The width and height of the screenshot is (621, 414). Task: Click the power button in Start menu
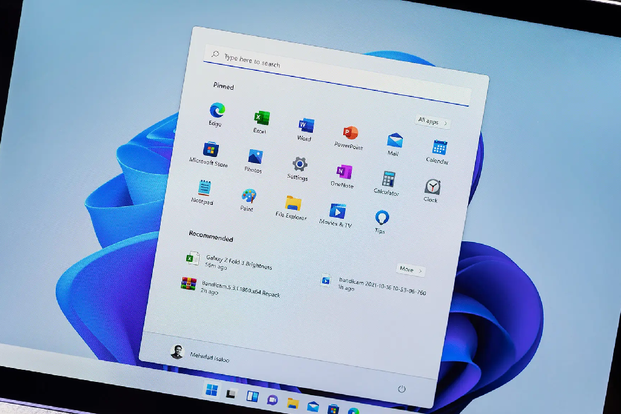401,389
